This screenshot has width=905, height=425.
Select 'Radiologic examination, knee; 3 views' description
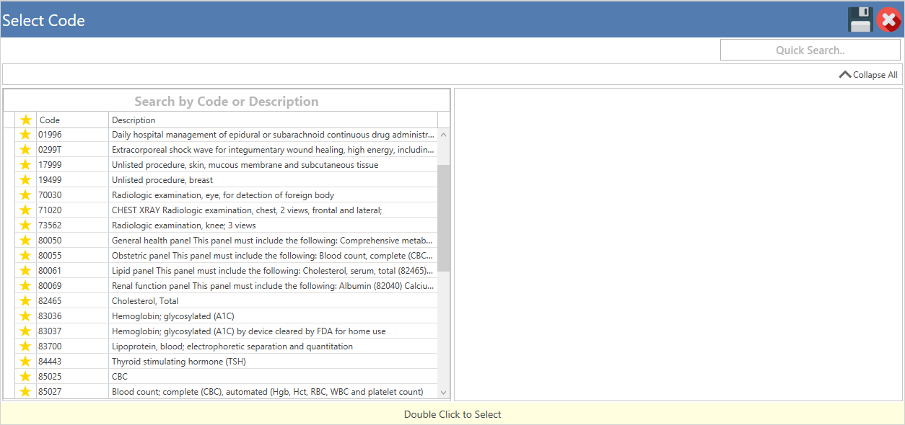click(273, 225)
